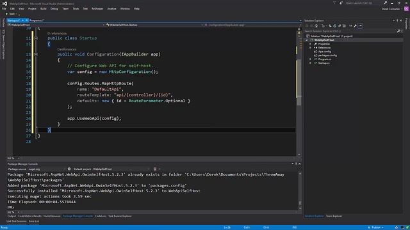The width and height of the screenshot is (410, 230).
Task: Click the Quick Launch search box
Action: click(364, 3)
